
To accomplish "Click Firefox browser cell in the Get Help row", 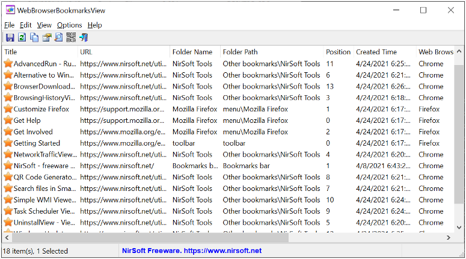I will pyautogui.click(x=429, y=120).
